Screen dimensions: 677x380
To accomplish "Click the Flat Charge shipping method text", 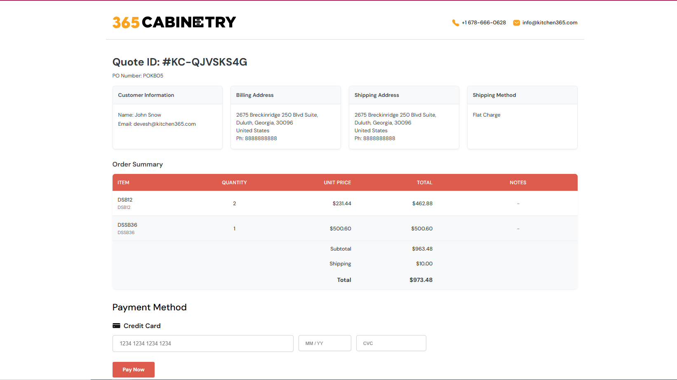I will (487, 115).
